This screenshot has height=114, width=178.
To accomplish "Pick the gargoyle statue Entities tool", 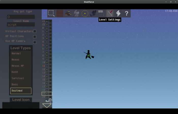I will pyautogui.click(x=76, y=13).
